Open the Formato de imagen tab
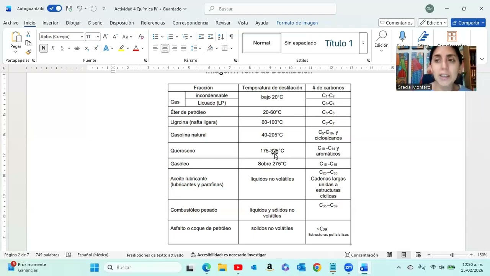The height and width of the screenshot is (276, 490). point(297,23)
